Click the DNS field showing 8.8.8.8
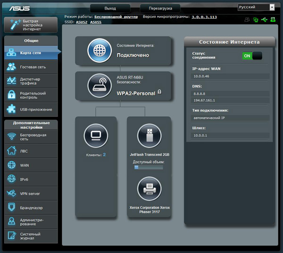Viewport: 283px width, 253px height. (230, 94)
